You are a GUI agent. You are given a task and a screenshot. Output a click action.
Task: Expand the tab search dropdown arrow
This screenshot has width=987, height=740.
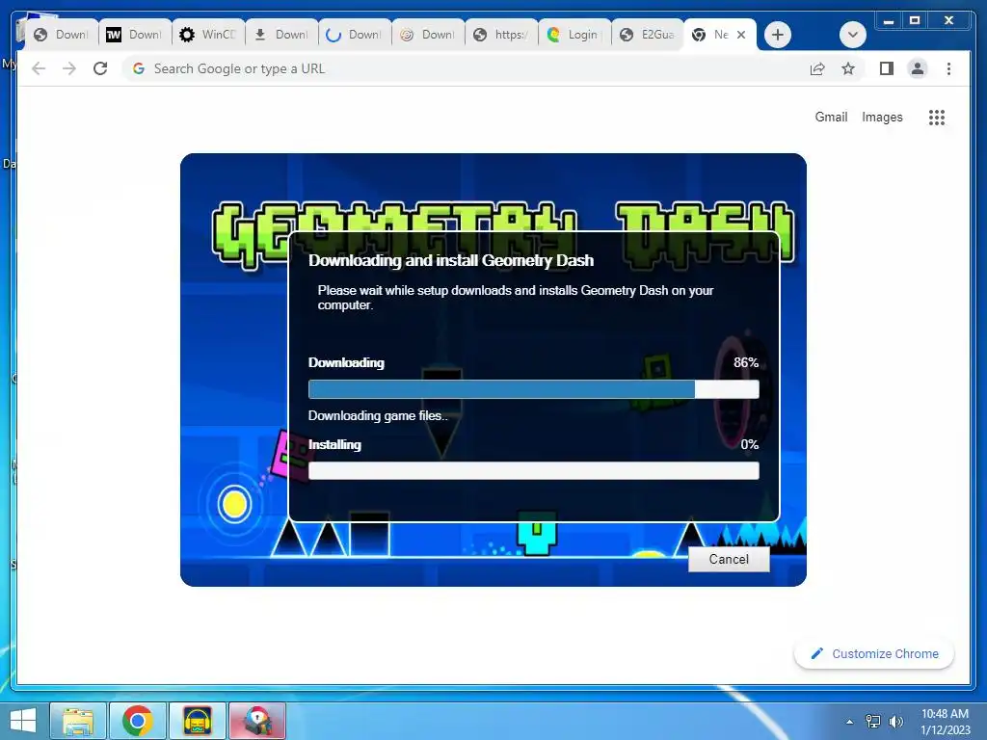(853, 35)
